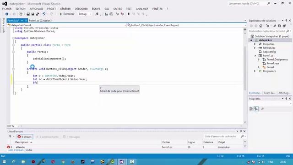The height and width of the screenshot is (165, 293).
Task: Click the error list filter funnel icon
Action: [10, 137]
